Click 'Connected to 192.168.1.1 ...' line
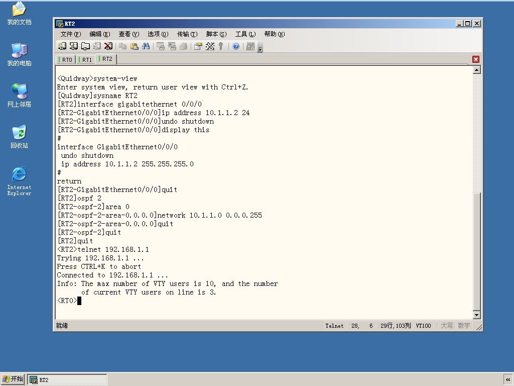Screen dimensions: 514x386 112,275
